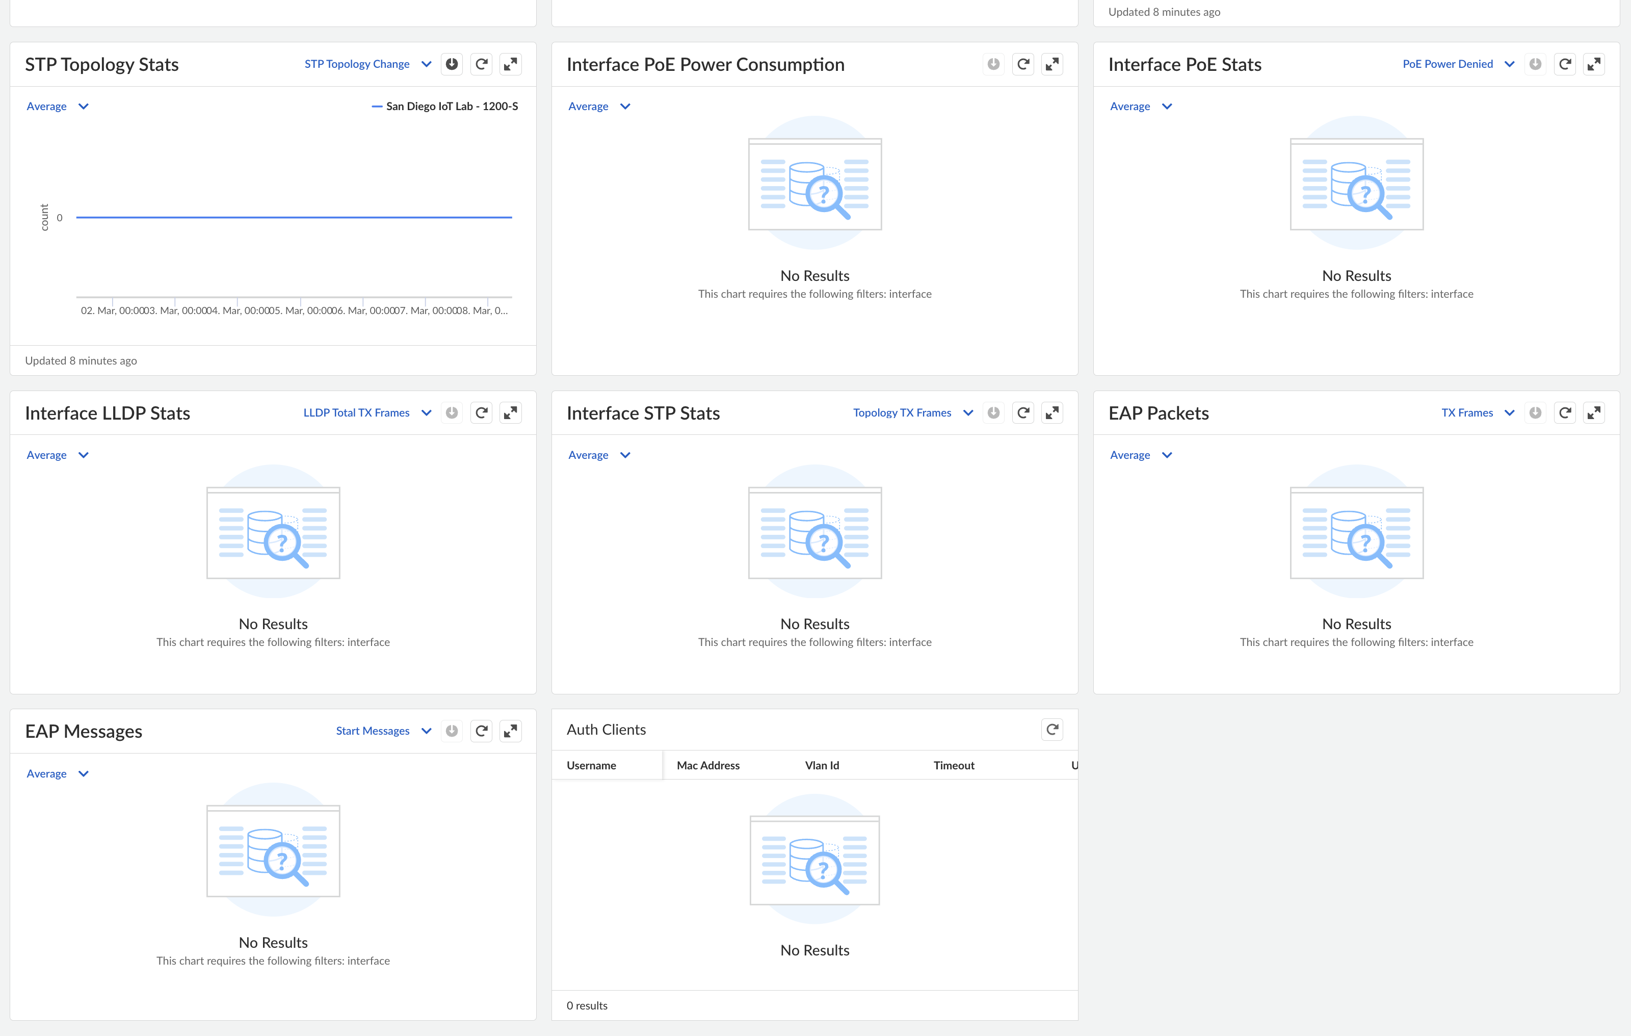Viewport: 1631px width, 1036px height.
Task: Expand STP Topology Stats to fullscreen
Action: [511, 64]
